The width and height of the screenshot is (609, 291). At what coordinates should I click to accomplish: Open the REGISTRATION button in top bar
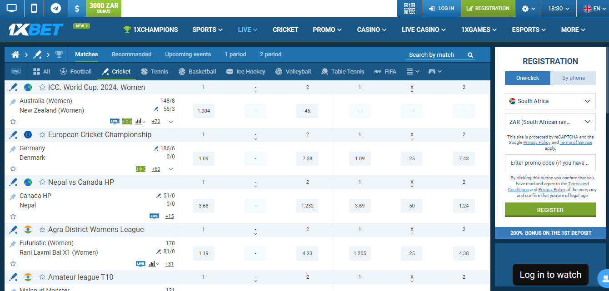click(488, 9)
